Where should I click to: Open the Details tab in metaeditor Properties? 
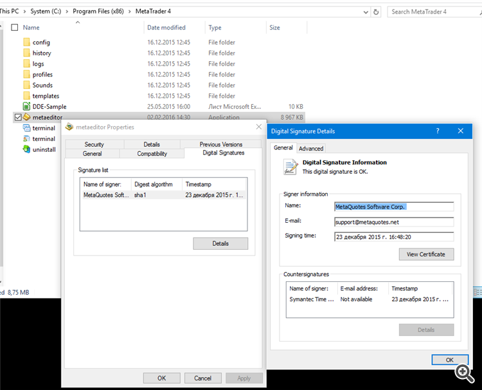click(152, 144)
